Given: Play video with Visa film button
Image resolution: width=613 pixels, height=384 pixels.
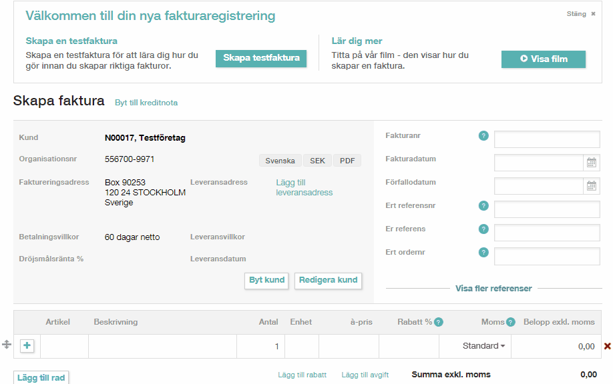Looking at the screenshot, I should (544, 59).
